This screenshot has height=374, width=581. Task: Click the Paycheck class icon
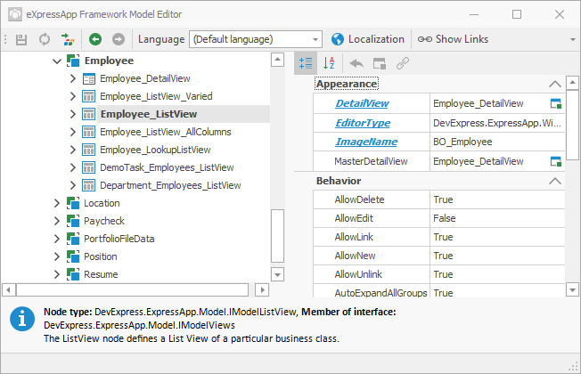click(73, 221)
